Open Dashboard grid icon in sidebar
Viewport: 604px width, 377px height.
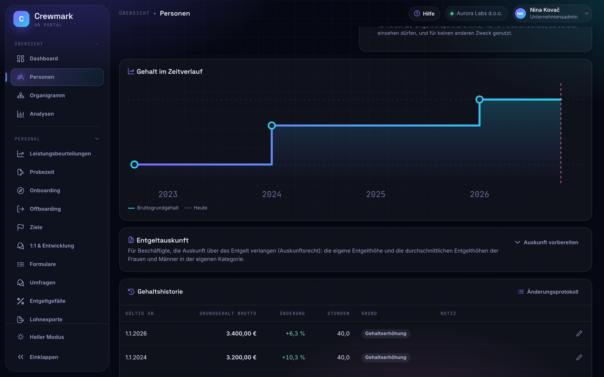click(20, 59)
